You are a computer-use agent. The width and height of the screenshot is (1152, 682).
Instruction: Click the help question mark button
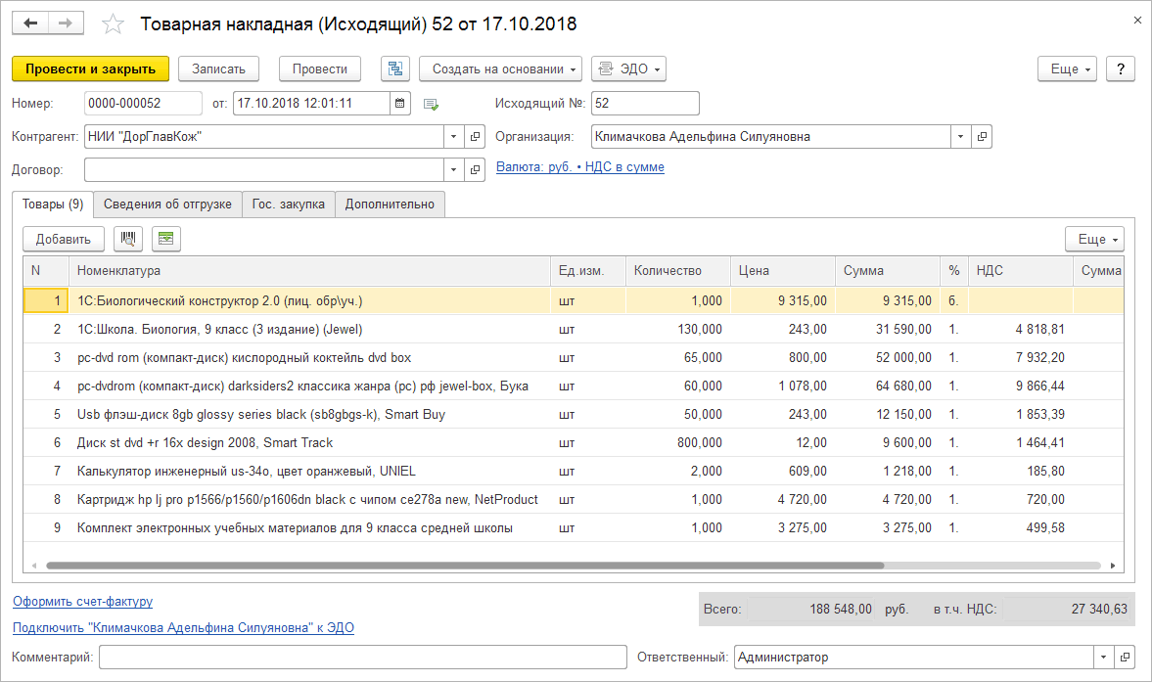click(x=1120, y=68)
